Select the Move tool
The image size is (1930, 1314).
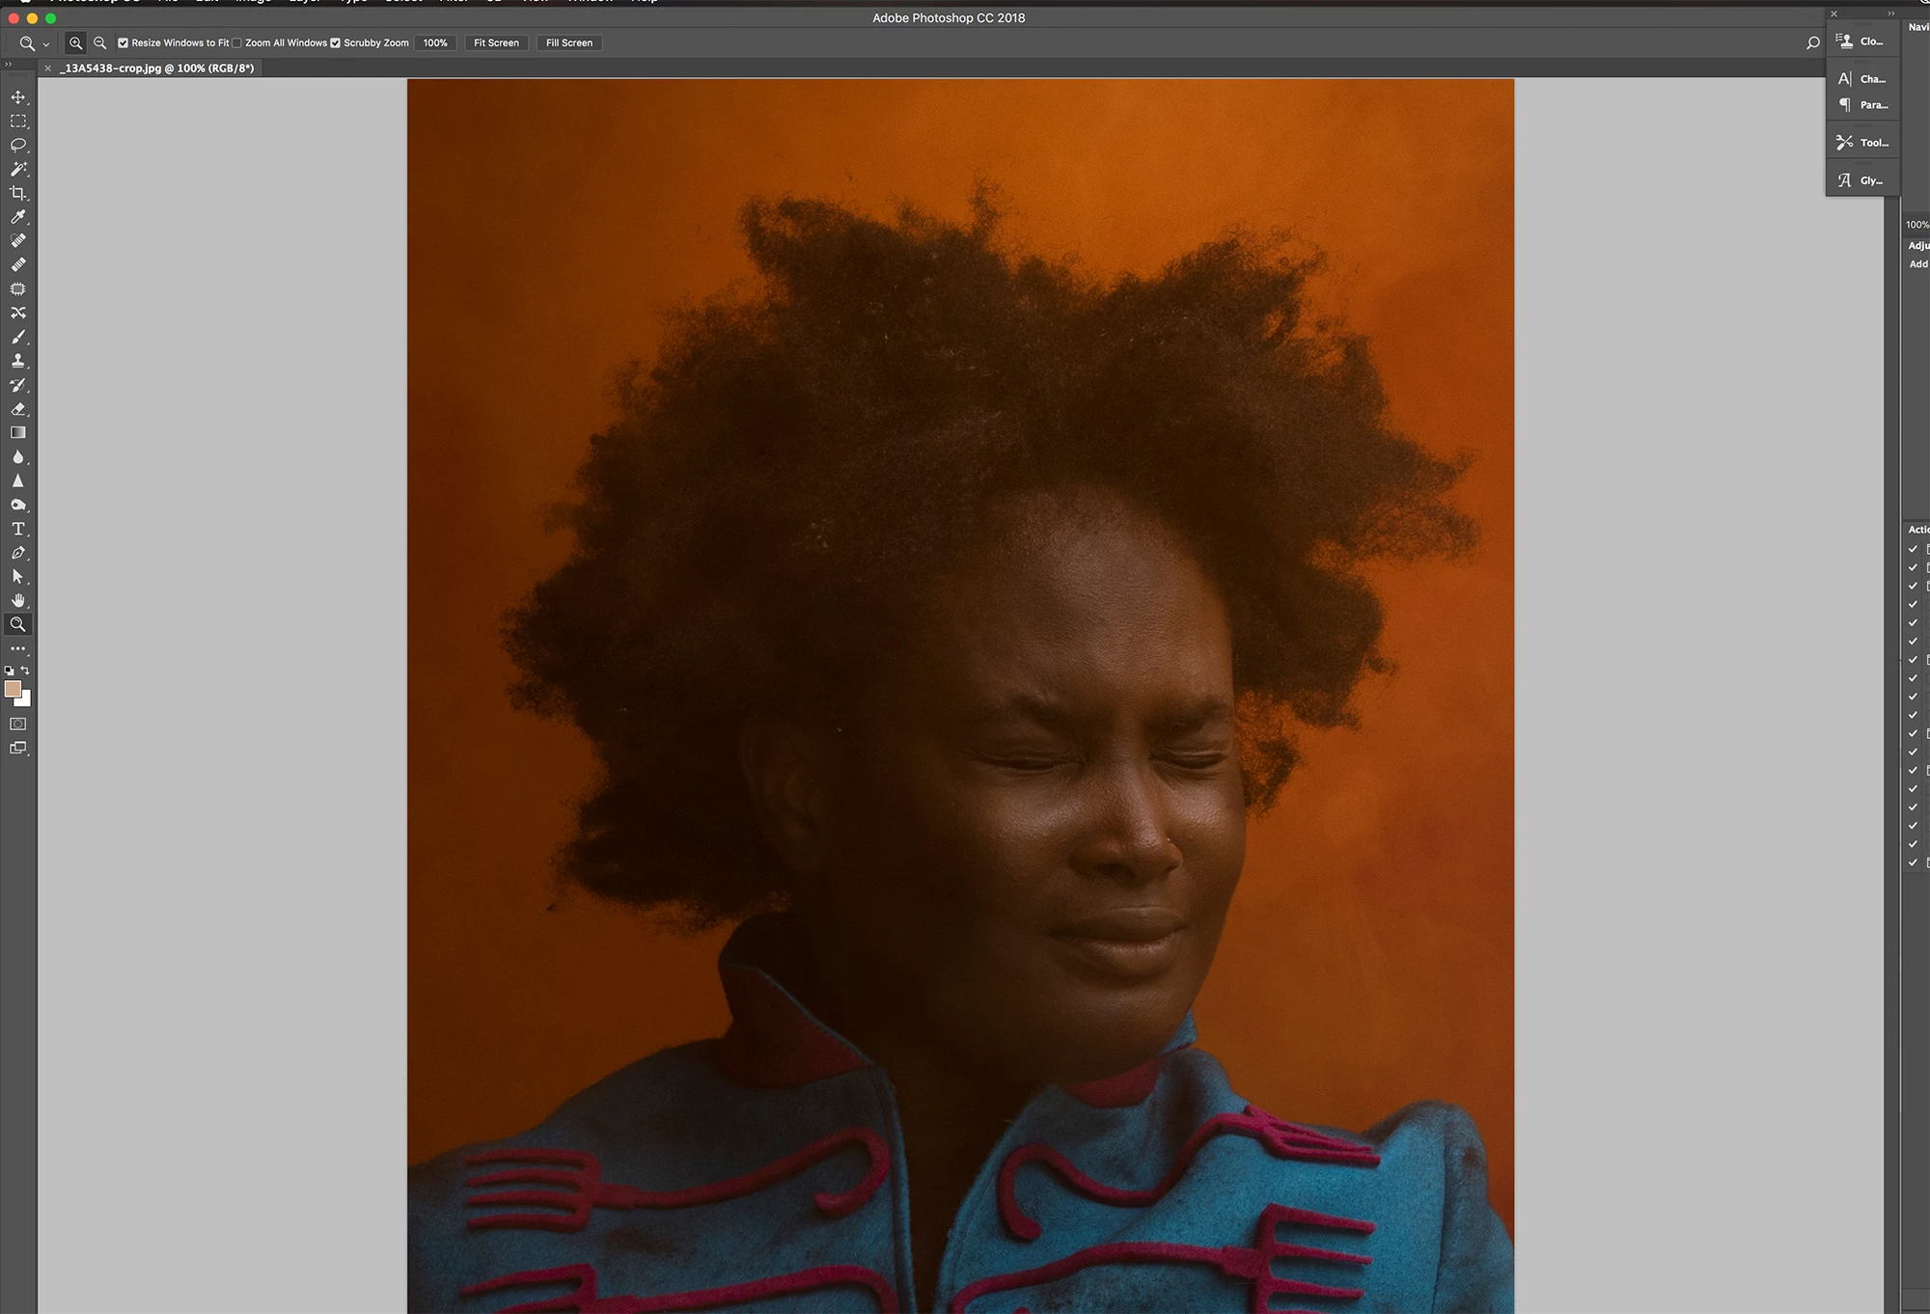18,97
